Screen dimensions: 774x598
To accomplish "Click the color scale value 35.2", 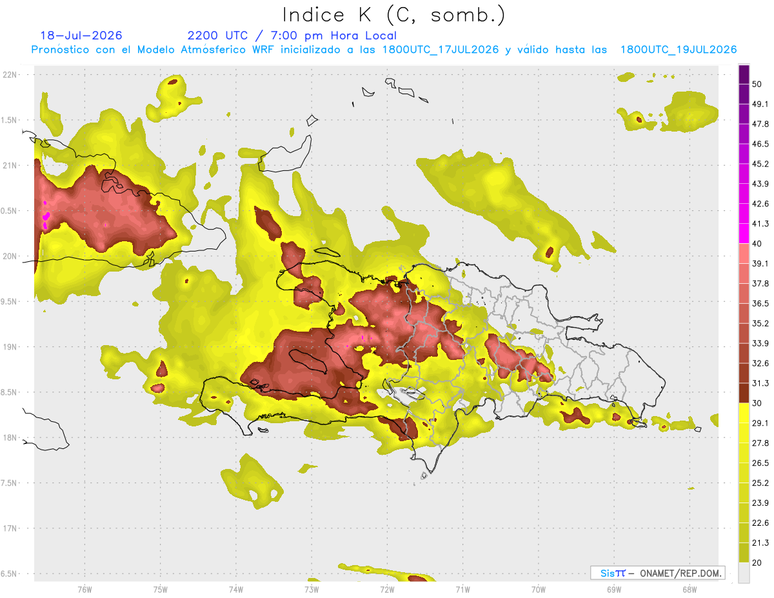I will click(760, 323).
